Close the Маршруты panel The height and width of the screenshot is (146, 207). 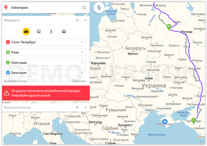coord(77,20)
